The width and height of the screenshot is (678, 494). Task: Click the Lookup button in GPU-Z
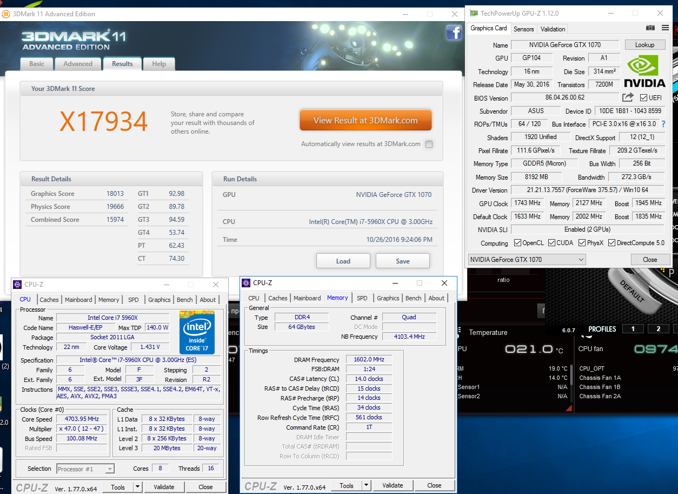[644, 45]
